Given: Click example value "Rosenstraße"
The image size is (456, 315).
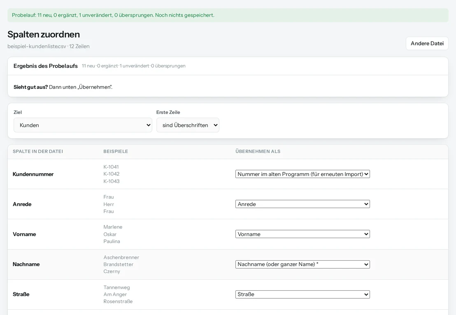Looking at the screenshot, I should [118, 301].
